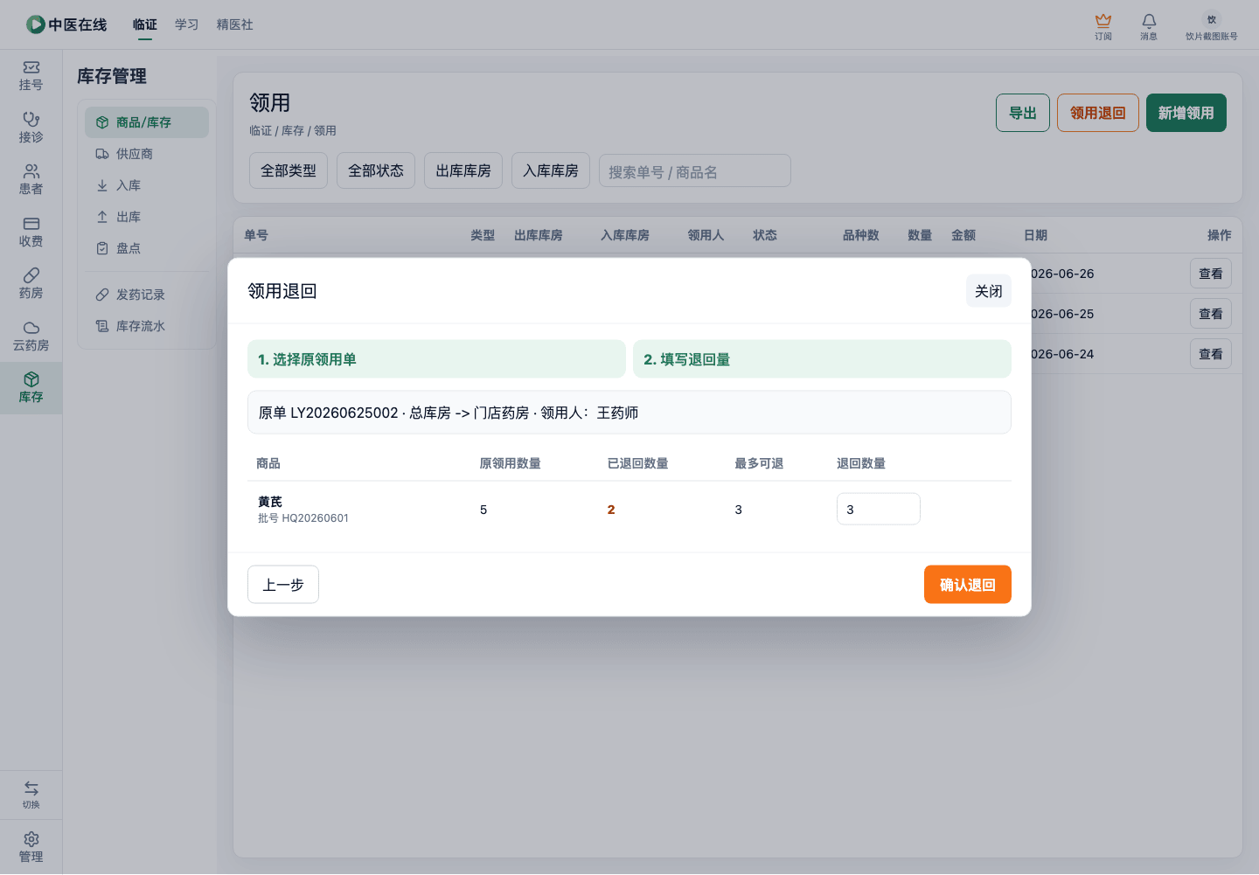Open the 管理 settings gear icon
The height and width of the screenshot is (875, 1259).
click(31, 847)
